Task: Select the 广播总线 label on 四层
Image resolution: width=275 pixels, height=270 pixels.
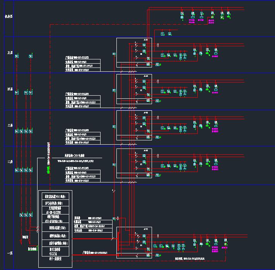Action: [69, 94]
